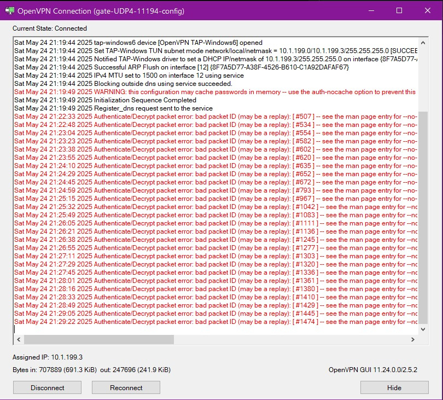Click the 'Notified TAP-Windows driver' log line
Screen dimensions: 443x400
(x=215, y=59)
